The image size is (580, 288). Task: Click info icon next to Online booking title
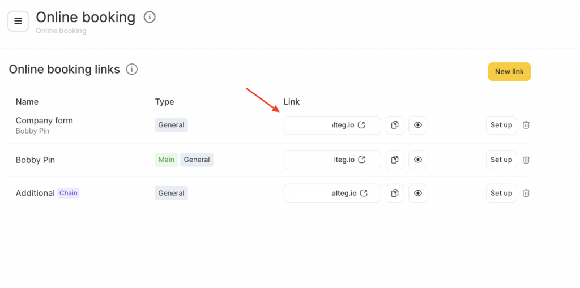[150, 17]
